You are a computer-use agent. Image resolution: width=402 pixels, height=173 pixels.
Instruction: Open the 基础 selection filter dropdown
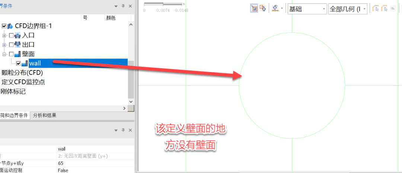307,9
